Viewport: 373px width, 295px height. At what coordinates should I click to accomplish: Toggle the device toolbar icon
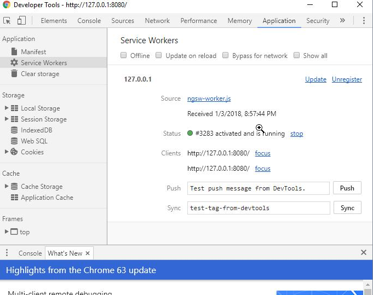point(21,20)
